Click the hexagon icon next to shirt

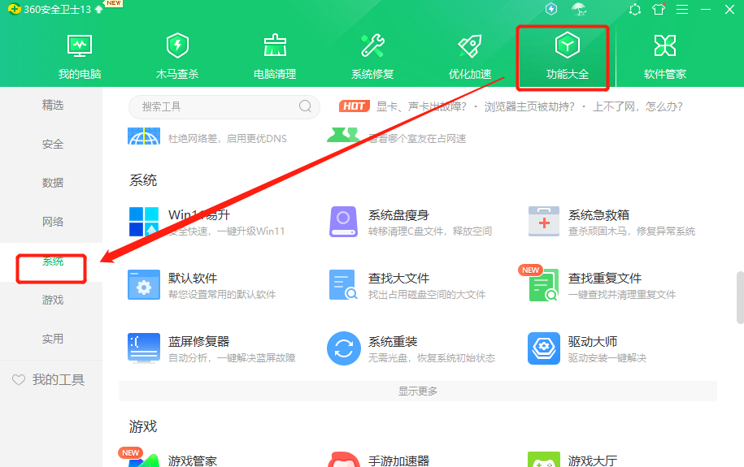point(635,9)
